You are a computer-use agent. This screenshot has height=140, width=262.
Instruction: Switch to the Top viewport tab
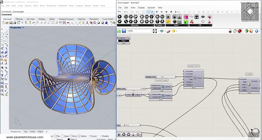click(x=25, y=132)
